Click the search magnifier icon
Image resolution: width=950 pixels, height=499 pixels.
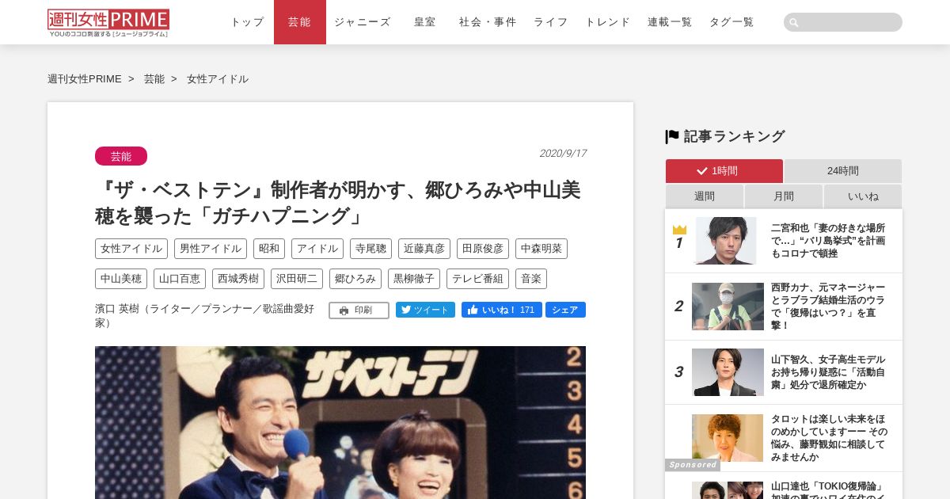(x=794, y=22)
